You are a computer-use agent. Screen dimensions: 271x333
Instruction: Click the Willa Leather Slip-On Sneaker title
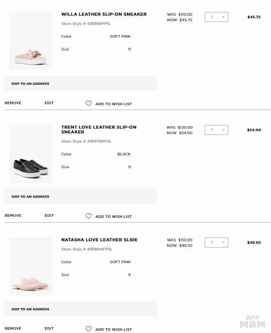(x=104, y=14)
